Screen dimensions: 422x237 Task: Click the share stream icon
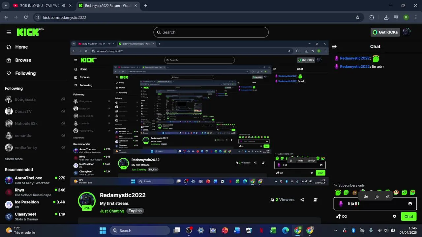point(302,200)
